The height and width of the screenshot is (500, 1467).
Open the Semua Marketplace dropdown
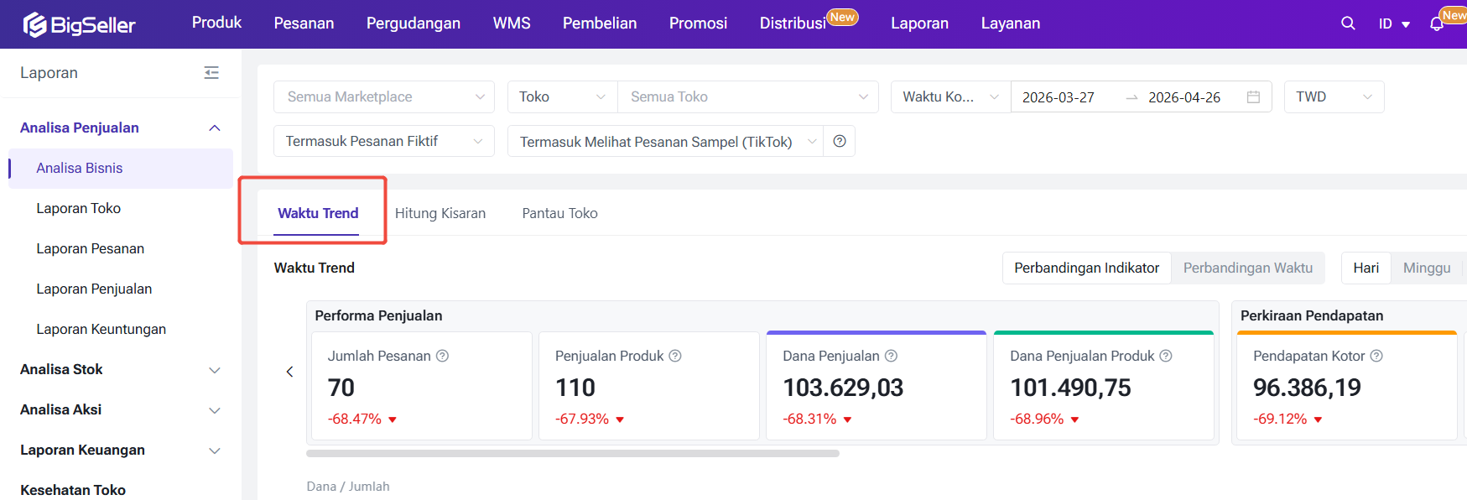384,97
